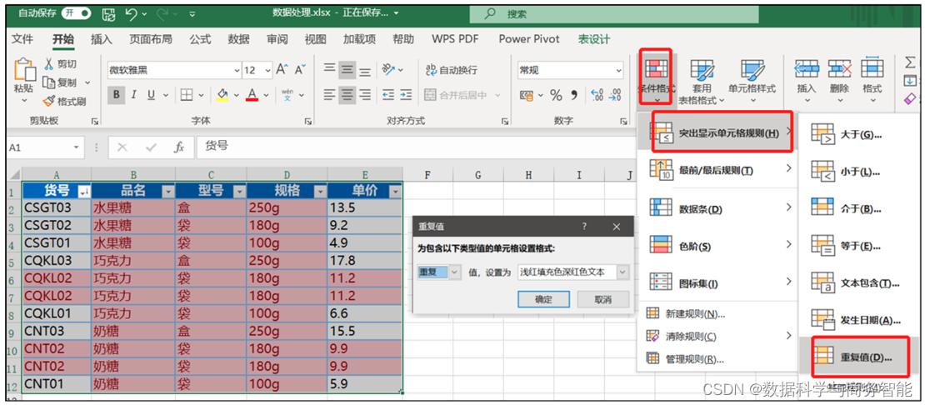Screen dimensions: 925x405
Task: Click the Delete cells 删除 icon
Action: [839, 69]
